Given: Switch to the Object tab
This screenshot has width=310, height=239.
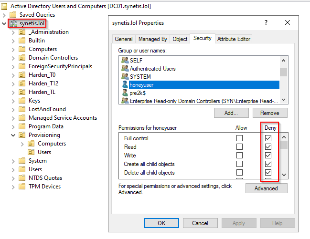Looking at the screenshot, I should click(180, 39).
